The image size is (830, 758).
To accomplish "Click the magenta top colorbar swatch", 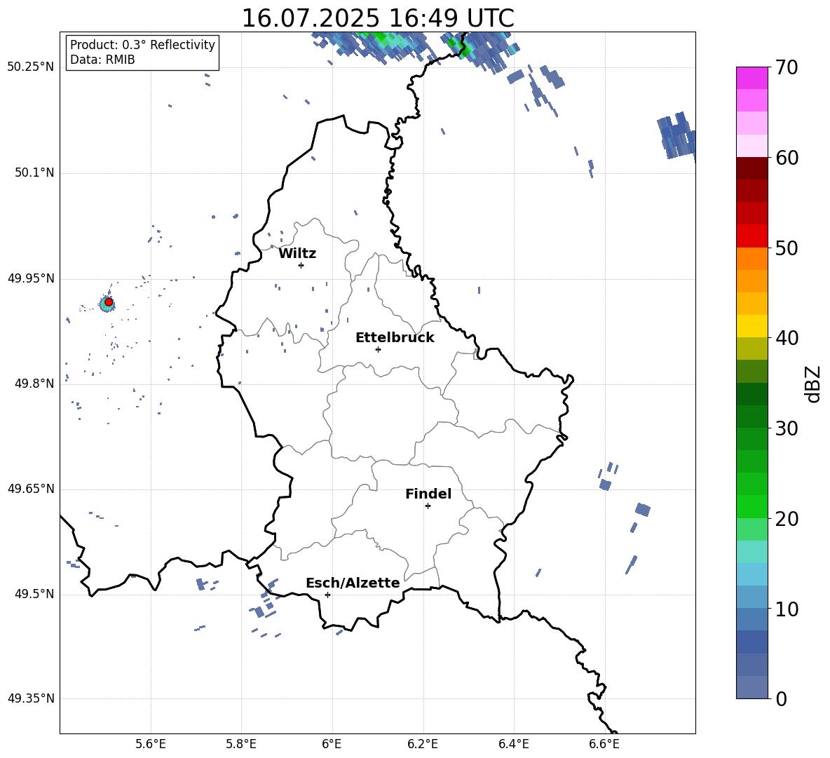I will tap(751, 78).
